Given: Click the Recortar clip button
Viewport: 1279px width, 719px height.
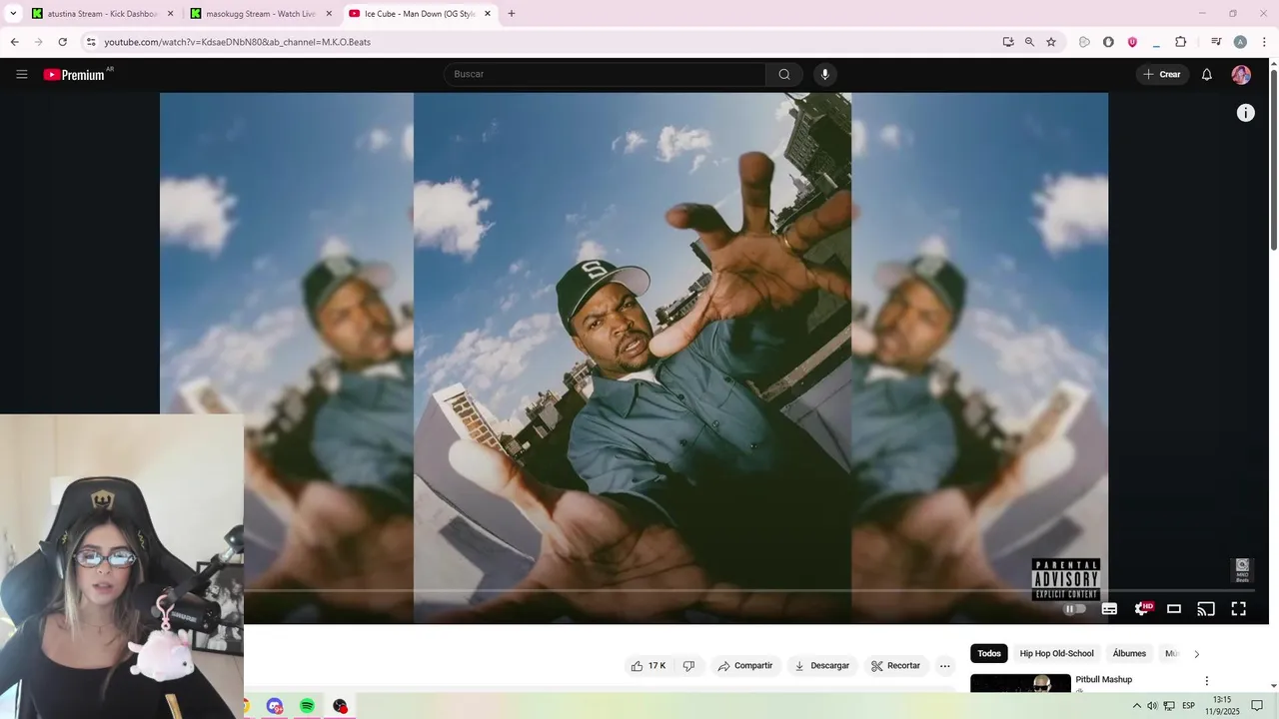Looking at the screenshot, I should [x=895, y=666].
